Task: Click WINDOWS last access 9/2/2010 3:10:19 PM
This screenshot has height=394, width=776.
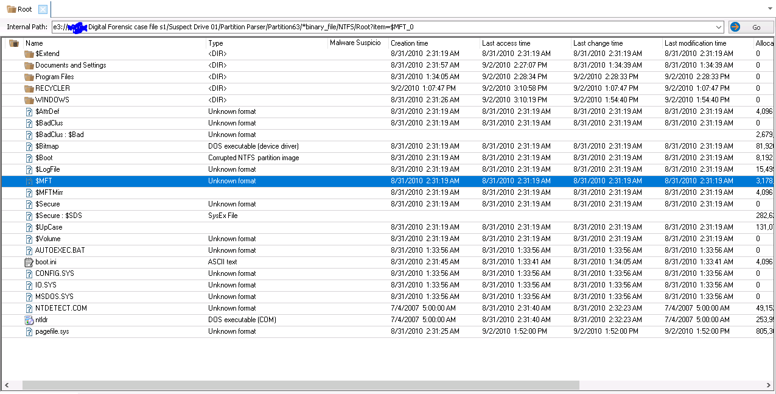Action: point(514,100)
